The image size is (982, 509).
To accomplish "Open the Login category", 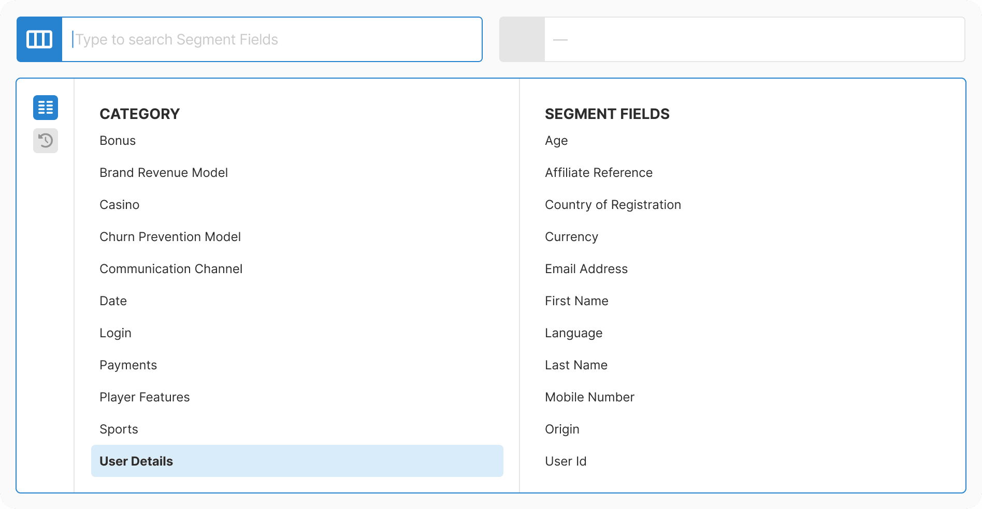I will pyautogui.click(x=115, y=333).
